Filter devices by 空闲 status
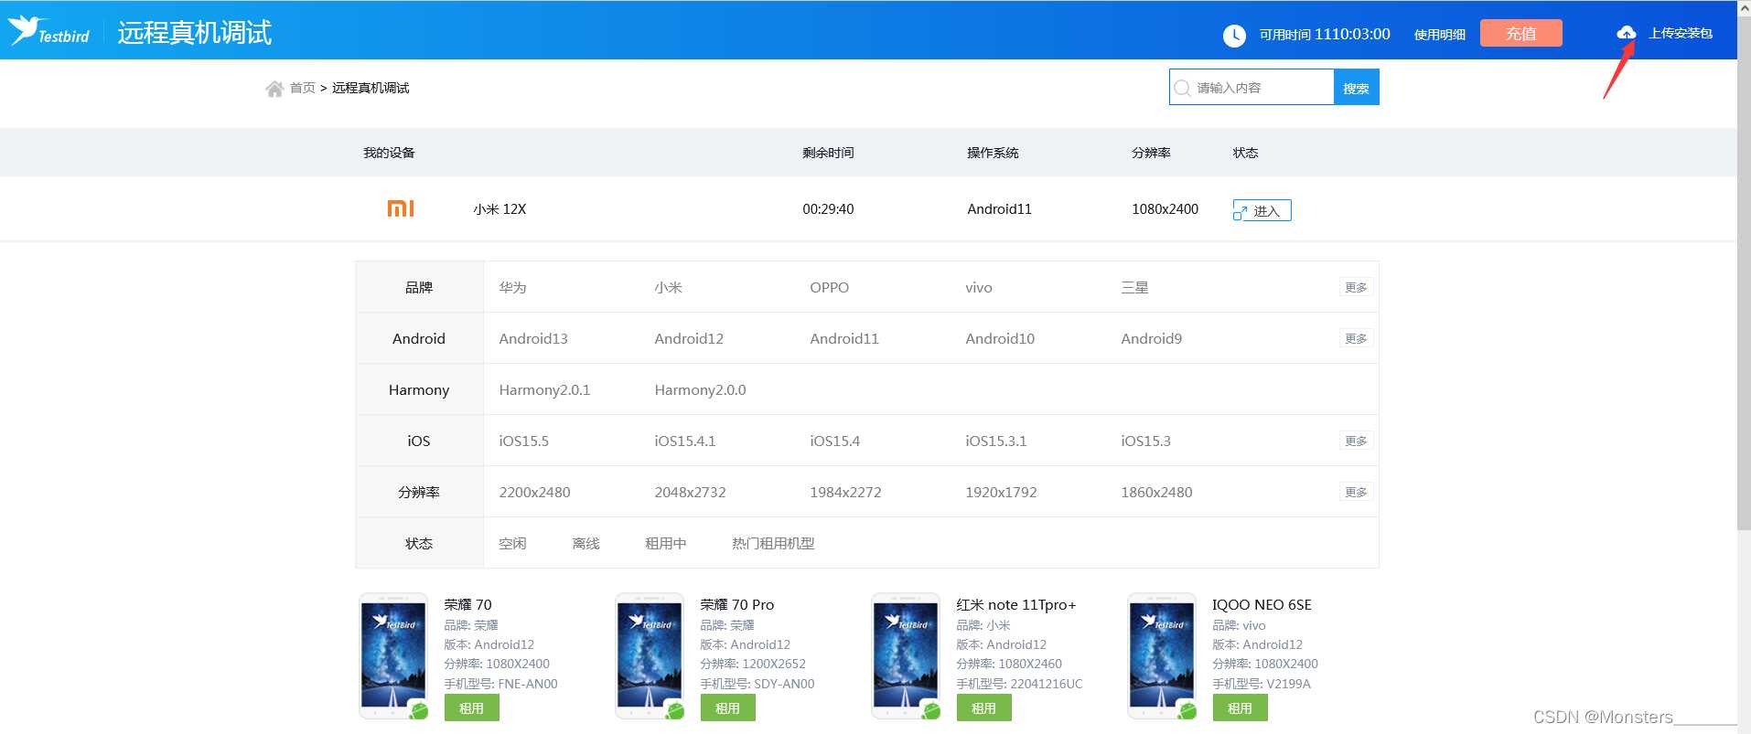Image resolution: width=1751 pixels, height=734 pixels. point(512,543)
